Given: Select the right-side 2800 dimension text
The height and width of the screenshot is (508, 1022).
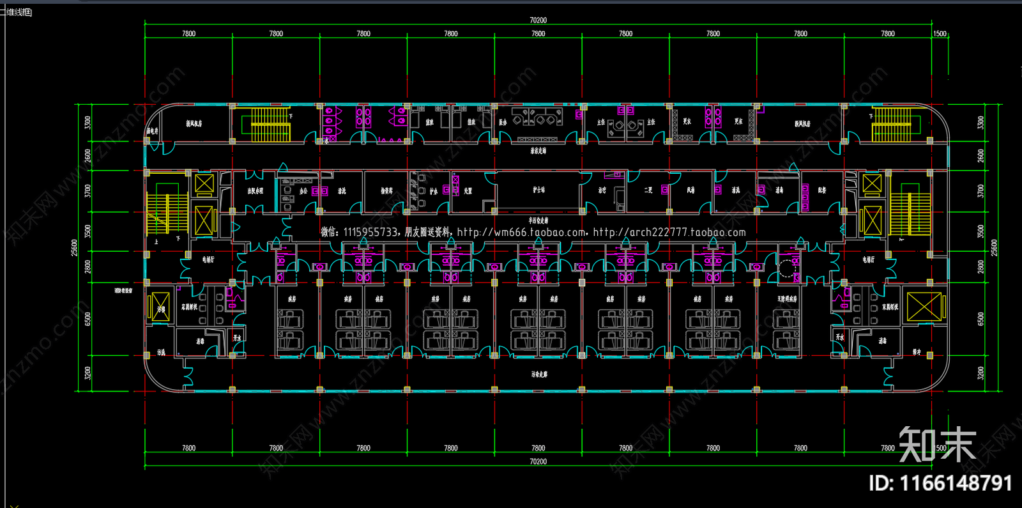Looking at the screenshot, I should coord(981,266).
